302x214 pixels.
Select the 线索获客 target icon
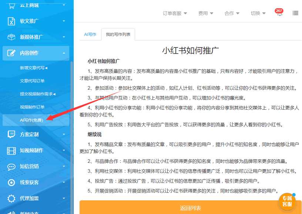coord(12,182)
